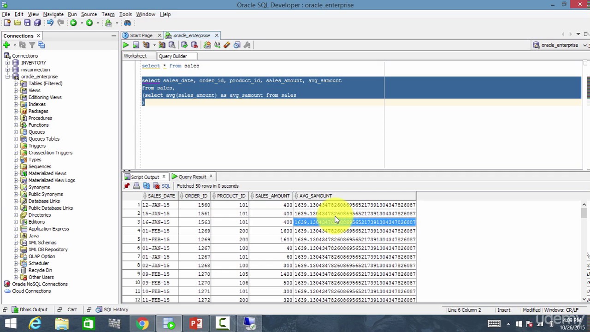
Task: Sort results by SALES_DATE column header
Action: pyautogui.click(x=161, y=196)
